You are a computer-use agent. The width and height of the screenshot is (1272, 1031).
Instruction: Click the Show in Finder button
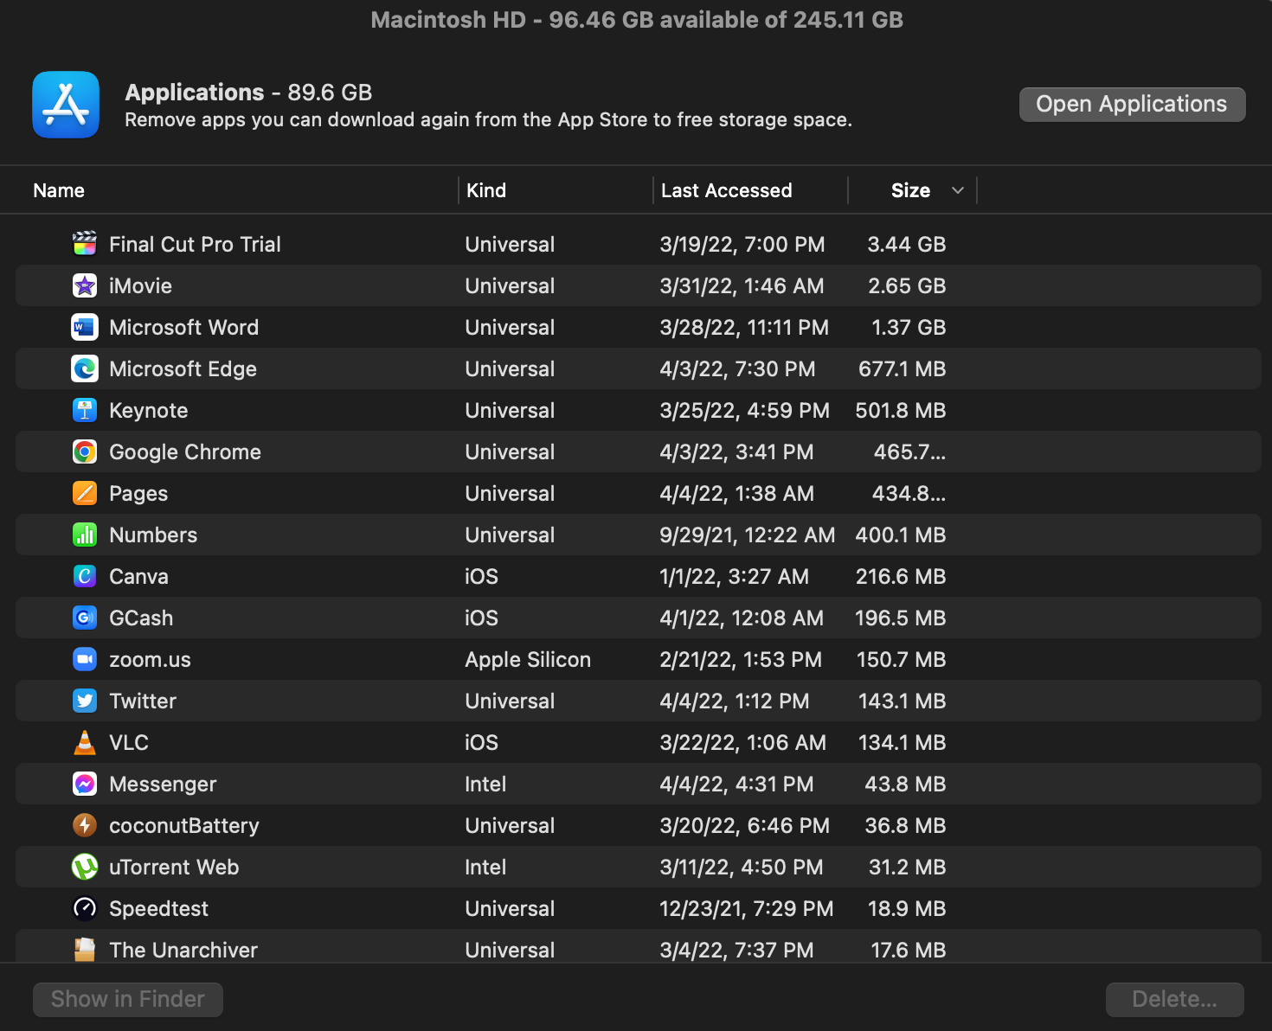pos(128,999)
